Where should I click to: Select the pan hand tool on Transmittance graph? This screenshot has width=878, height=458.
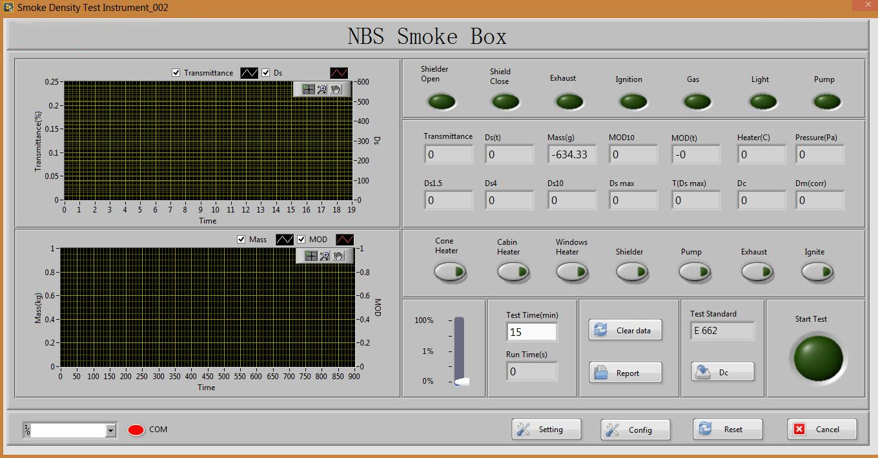pyautogui.click(x=336, y=89)
